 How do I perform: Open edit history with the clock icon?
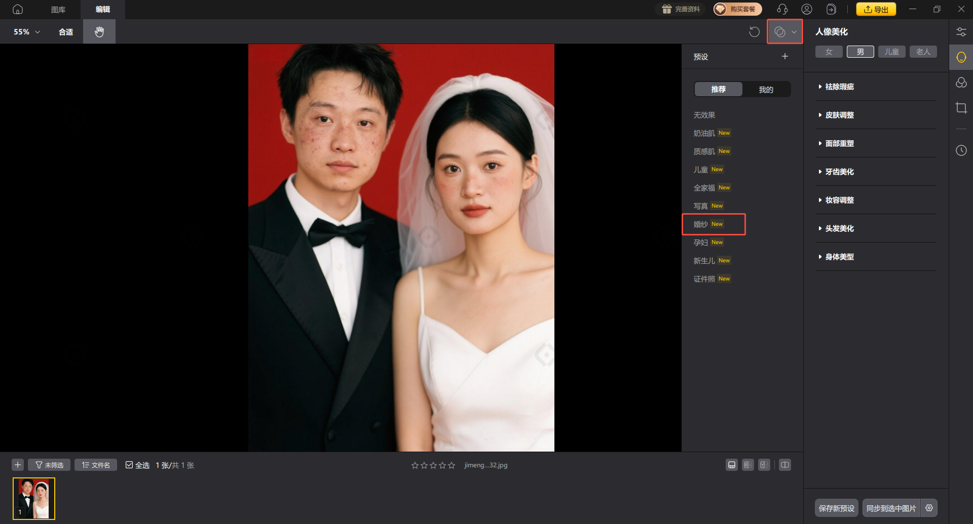[x=961, y=150]
